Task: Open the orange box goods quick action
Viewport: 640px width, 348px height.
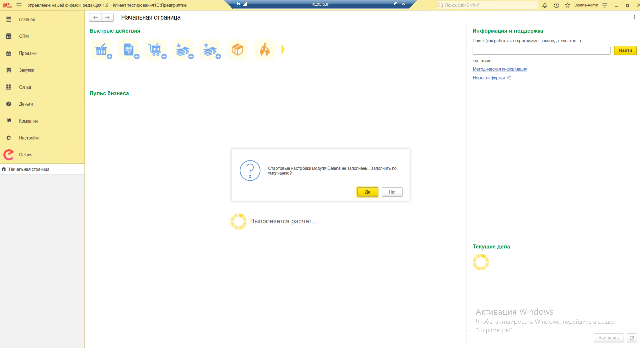Action: (x=238, y=50)
